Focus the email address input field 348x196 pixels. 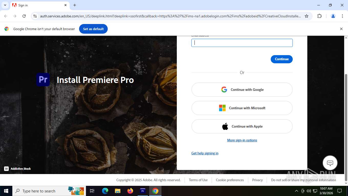point(242,43)
